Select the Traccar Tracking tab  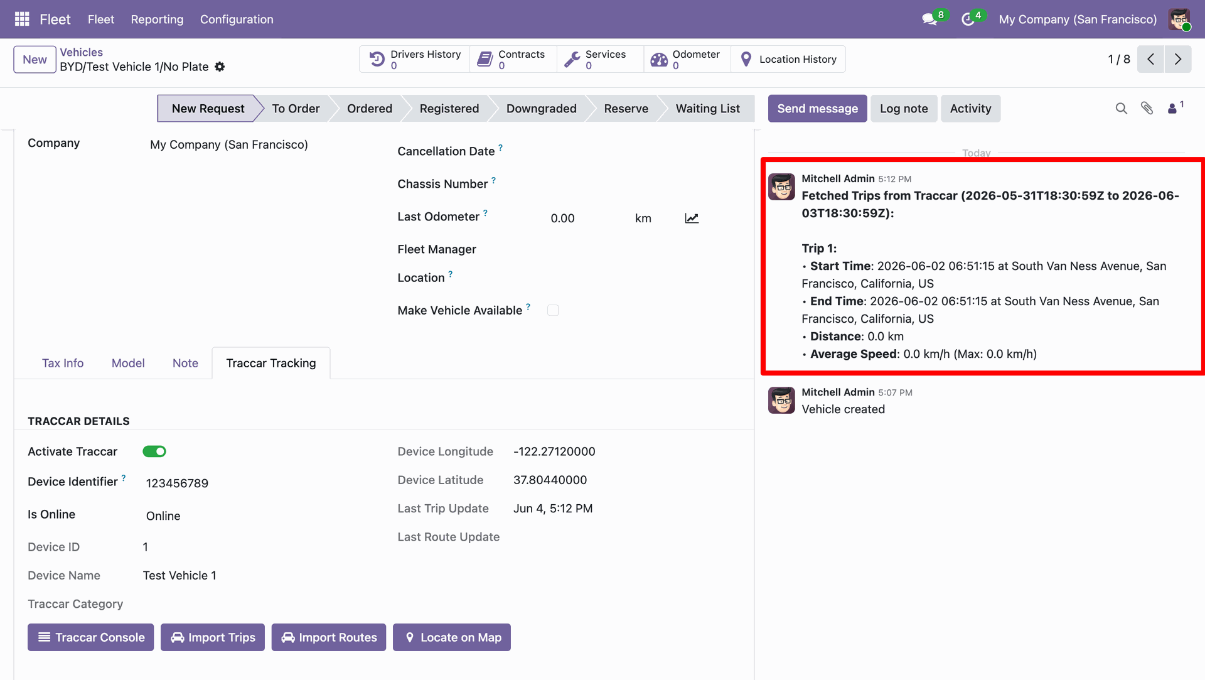point(271,363)
